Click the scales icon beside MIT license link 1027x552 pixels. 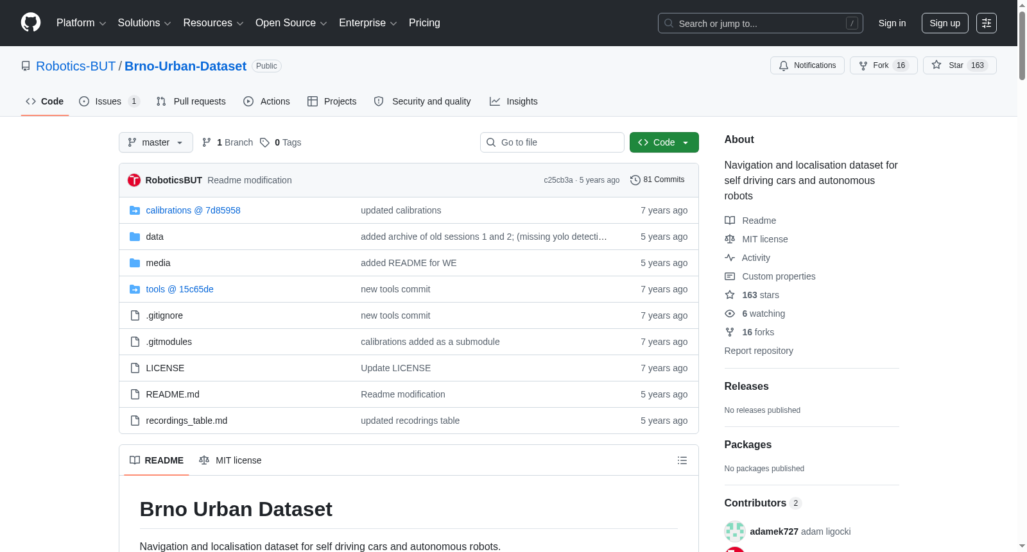click(730, 239)
